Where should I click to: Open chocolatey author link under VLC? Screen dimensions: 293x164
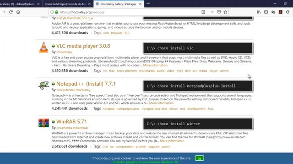coord(65,52)
